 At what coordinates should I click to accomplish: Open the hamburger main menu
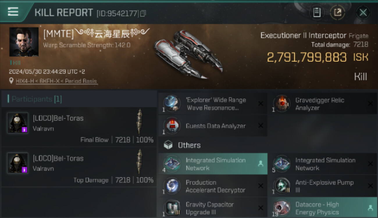(x=13, y=12)
